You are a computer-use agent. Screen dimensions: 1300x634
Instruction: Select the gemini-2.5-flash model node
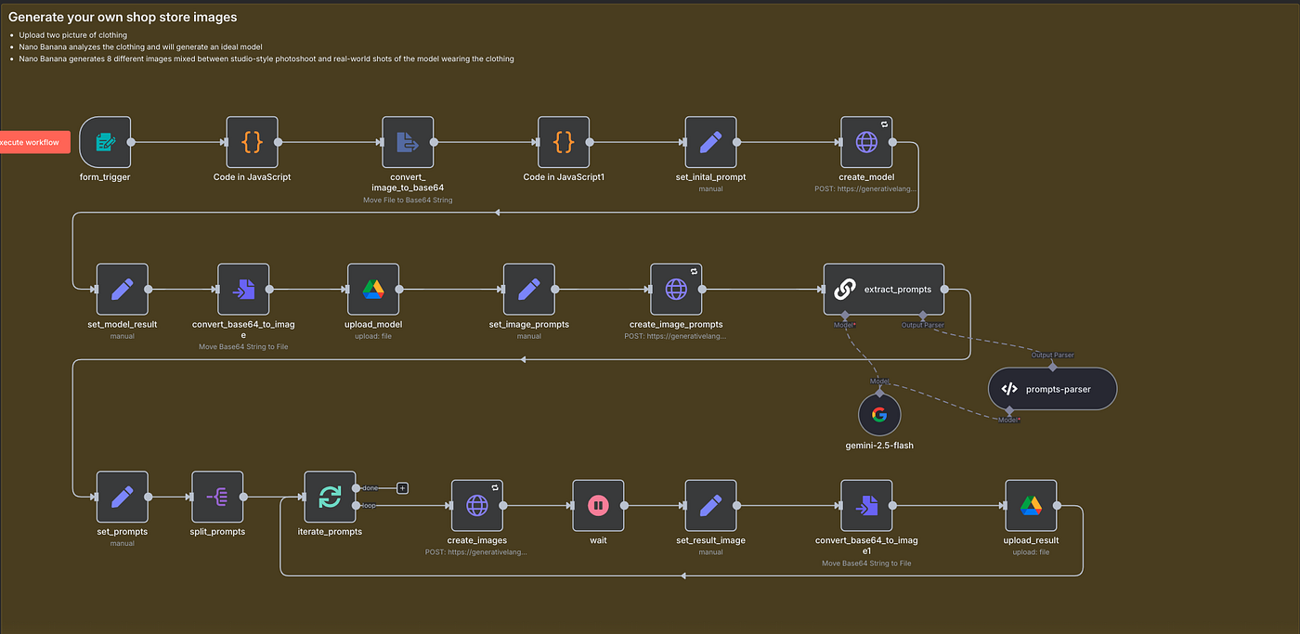click(x=879, y=414)
